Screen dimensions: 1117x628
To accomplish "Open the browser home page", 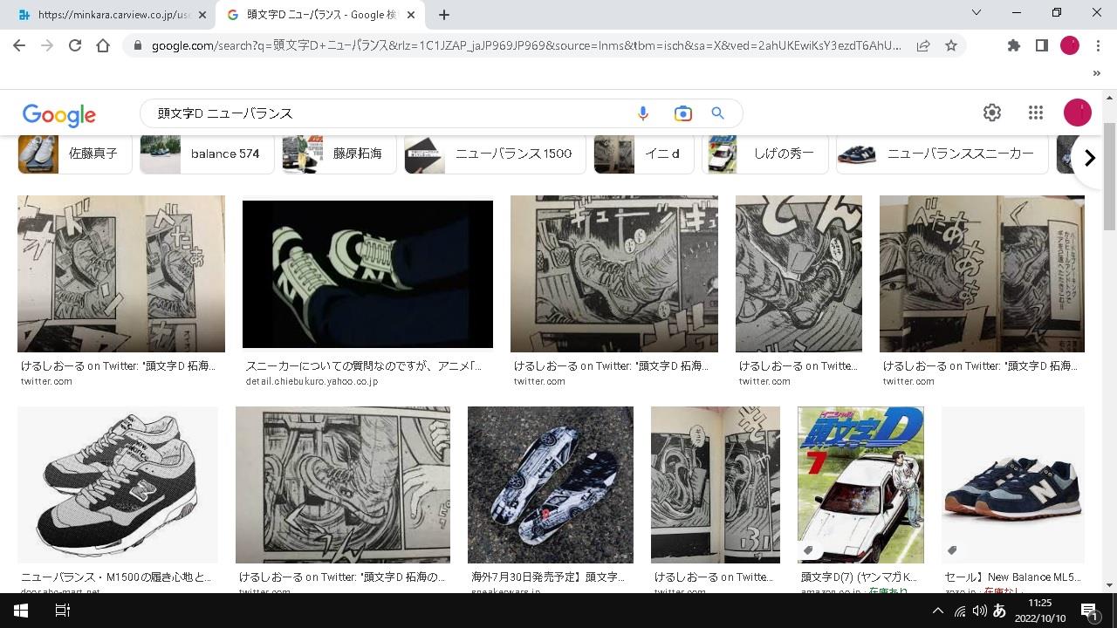I will [x=103, y=45].
